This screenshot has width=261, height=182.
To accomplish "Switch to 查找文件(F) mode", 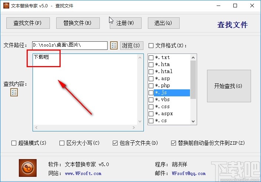I will (x=28, y=23).
